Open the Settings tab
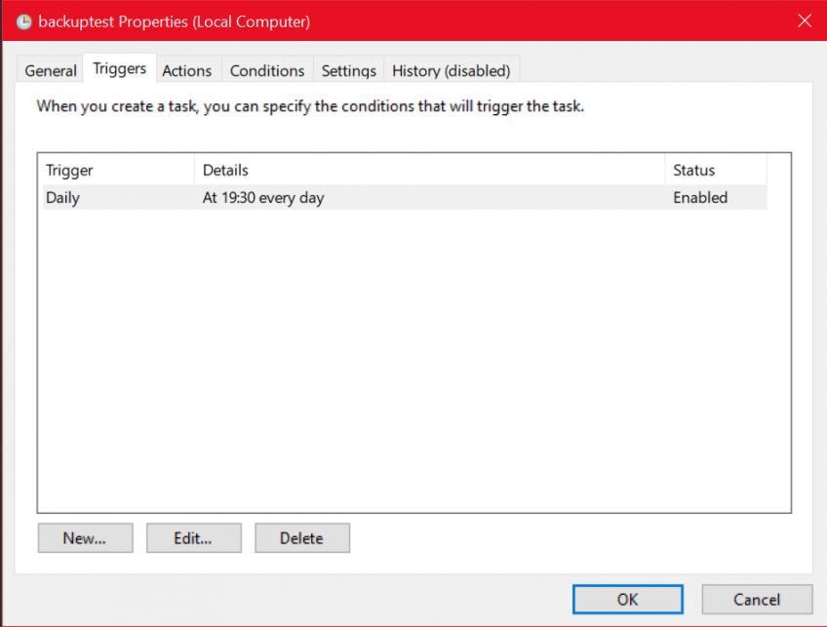 click(348, 70)
